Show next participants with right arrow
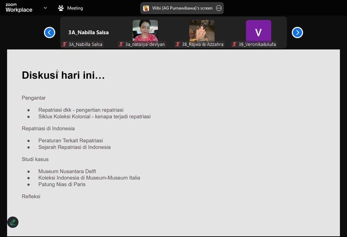Image resolution: width=347 pixels, height=237 pixels. point(297,32)
